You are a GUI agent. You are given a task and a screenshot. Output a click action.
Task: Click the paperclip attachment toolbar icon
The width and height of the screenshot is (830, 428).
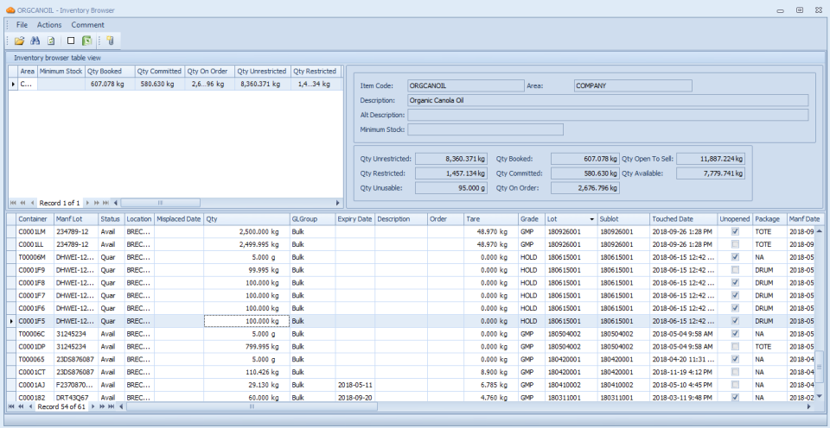click(x=109, y=41)
